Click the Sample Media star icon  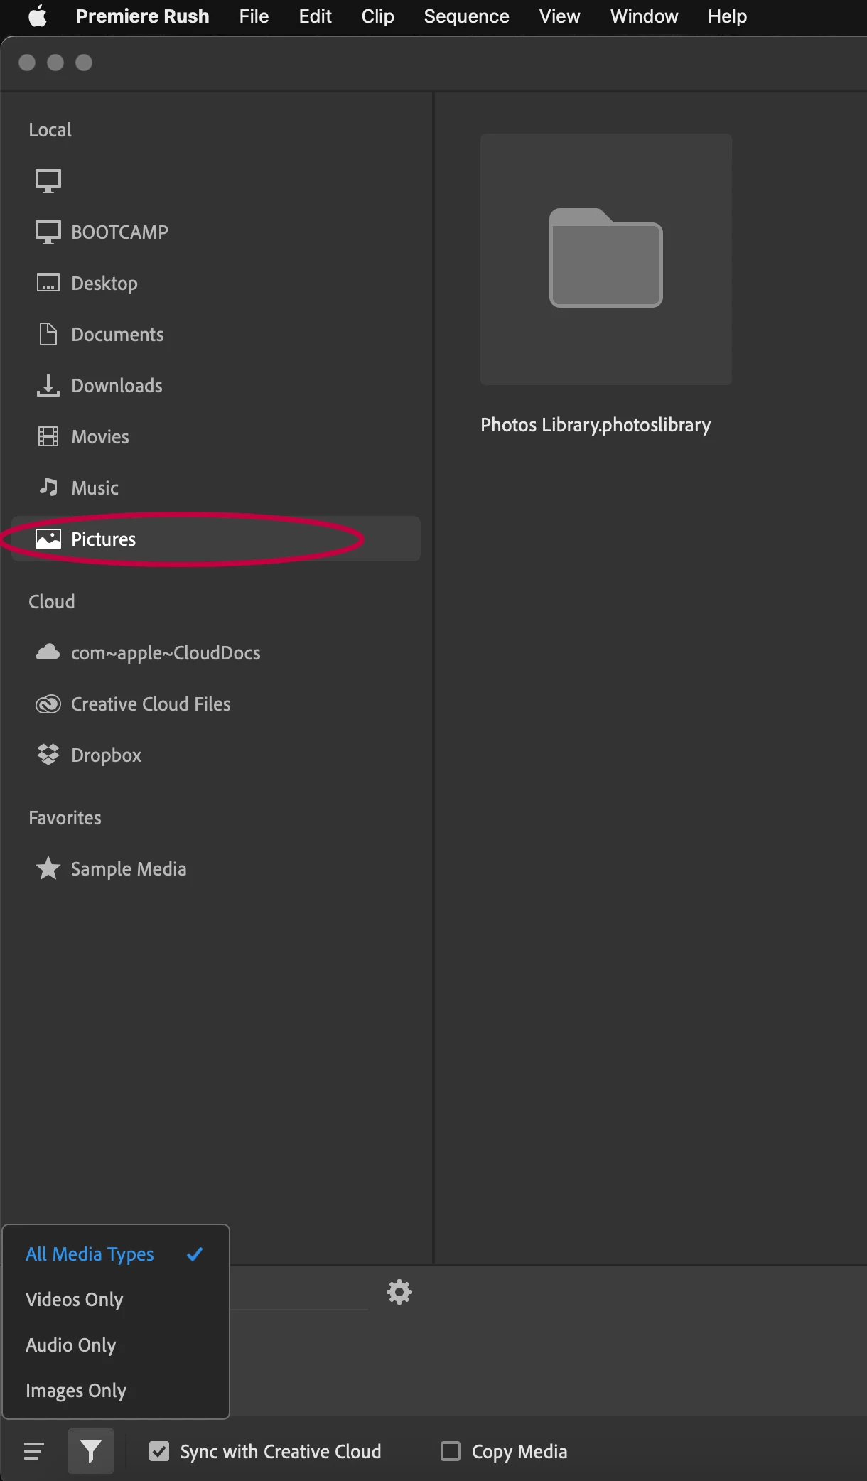coord(48,868)
